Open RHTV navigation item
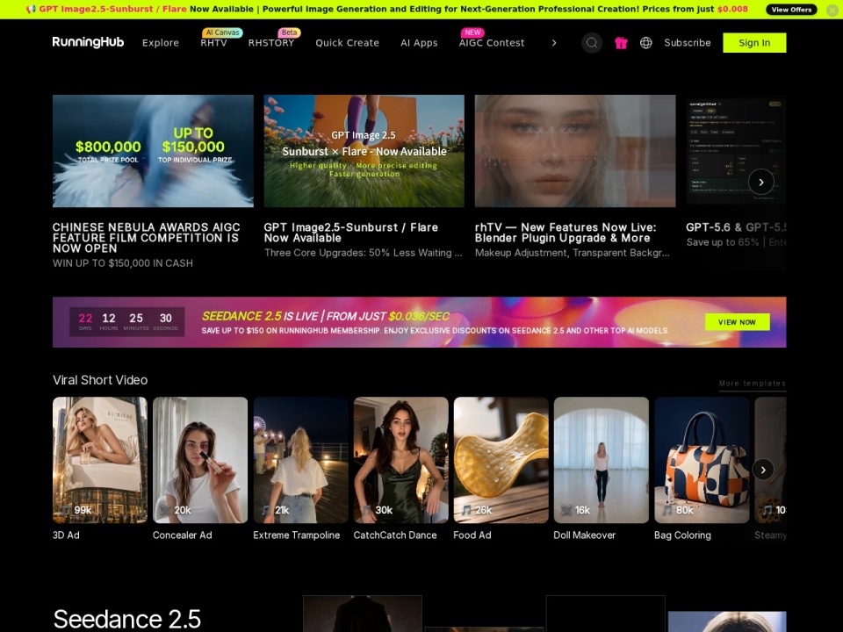 click(213, 43)
